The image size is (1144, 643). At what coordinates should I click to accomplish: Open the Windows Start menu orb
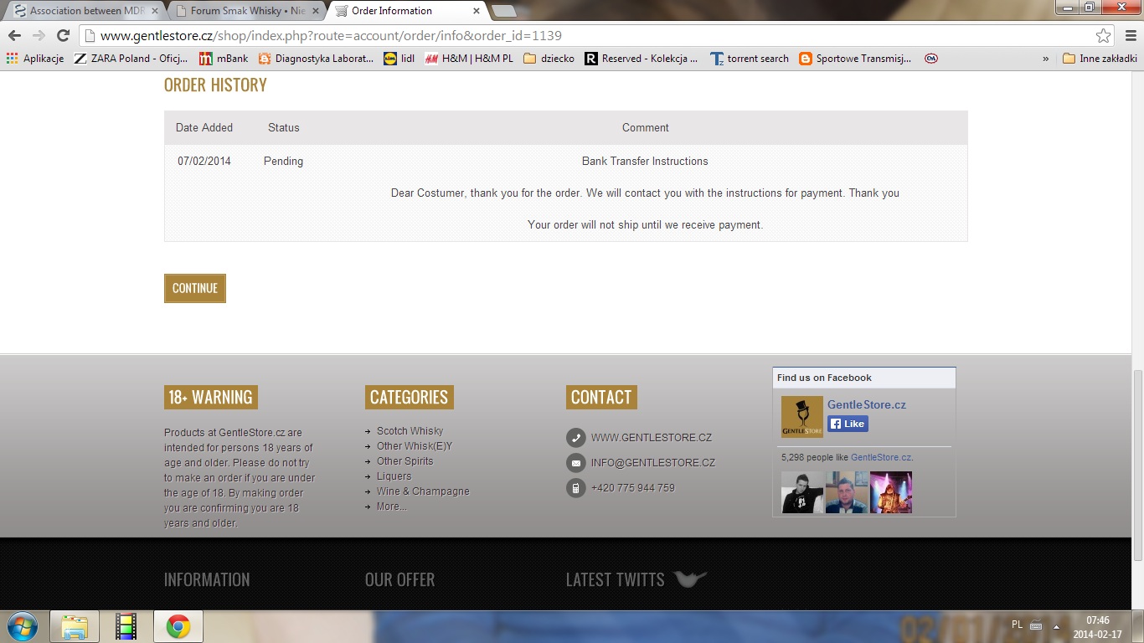pos(22,626)
